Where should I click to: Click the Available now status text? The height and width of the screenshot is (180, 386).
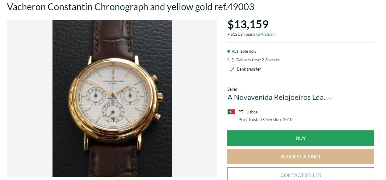[244, 51]
